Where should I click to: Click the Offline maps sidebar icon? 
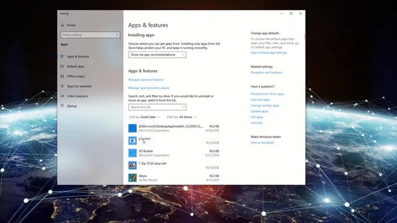tap(62, 76)
